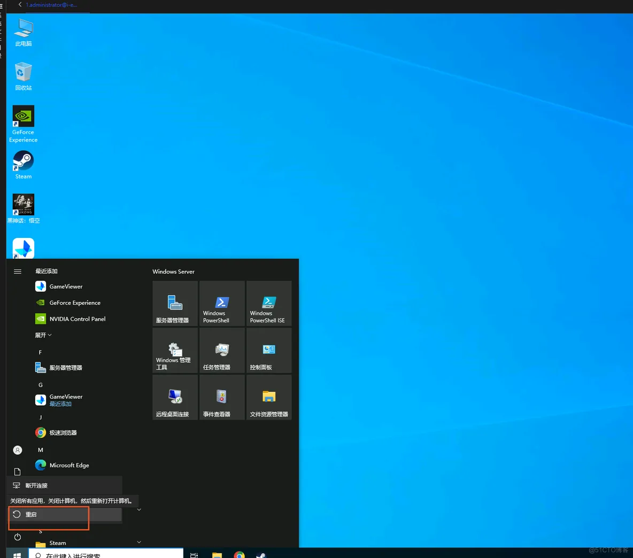Expand the Steam folder chevron
The width and height of the screenshot is (633, 558).
139,542
